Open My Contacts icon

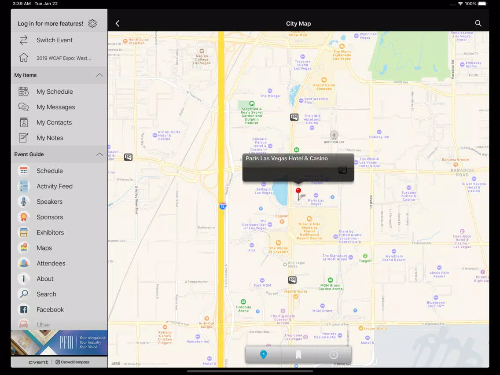[x=24, y=122]
